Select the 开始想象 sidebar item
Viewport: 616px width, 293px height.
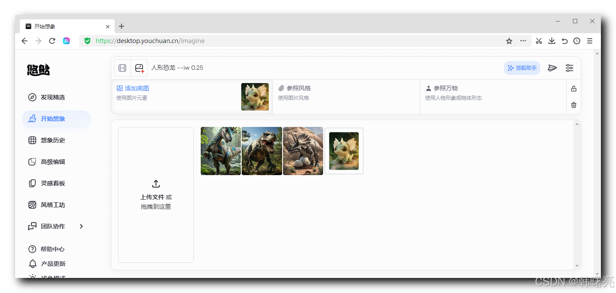(56, 119)
